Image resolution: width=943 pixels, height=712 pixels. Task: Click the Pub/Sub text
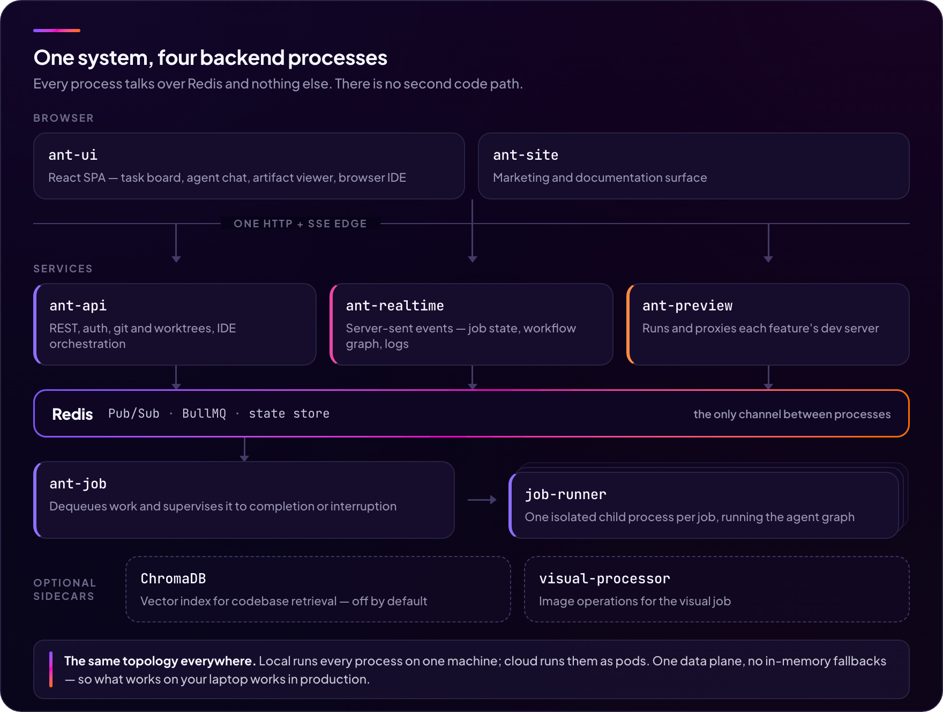134,413
